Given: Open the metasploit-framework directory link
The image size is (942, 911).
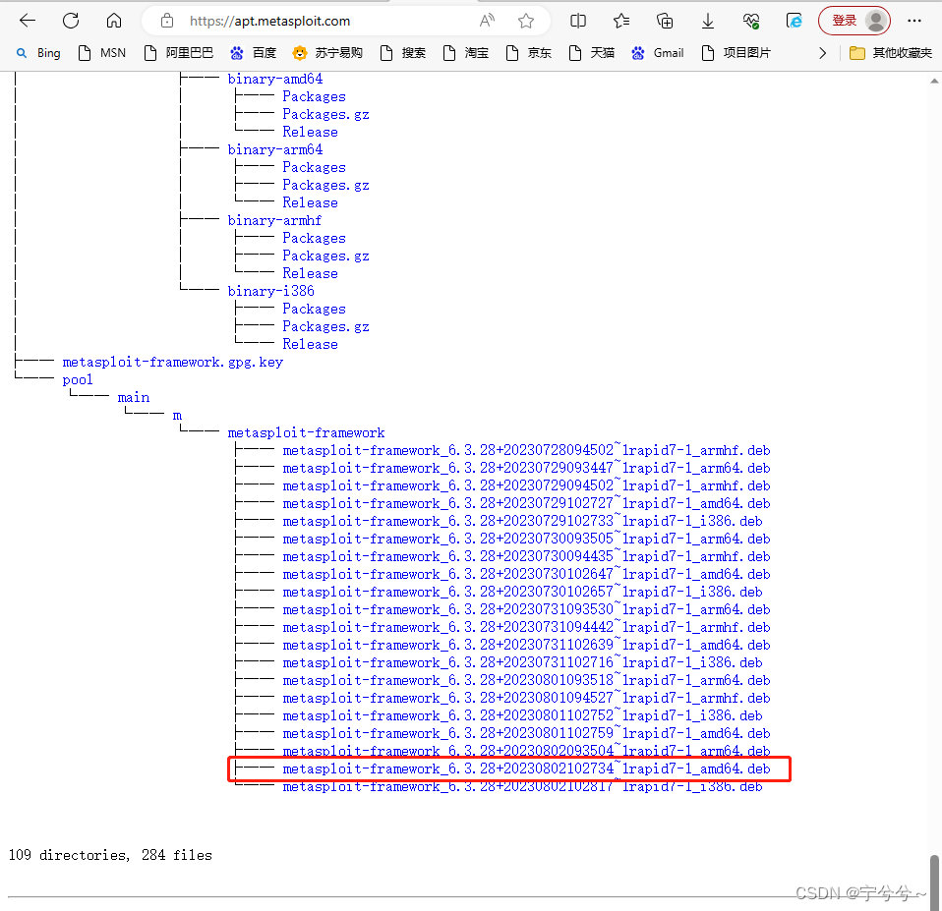Looking at the screenshot, I should (306, 432).
